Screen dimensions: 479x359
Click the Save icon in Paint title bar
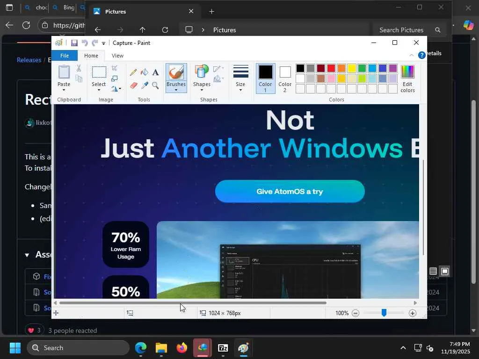pyautogui.click(x=74, y=43)
